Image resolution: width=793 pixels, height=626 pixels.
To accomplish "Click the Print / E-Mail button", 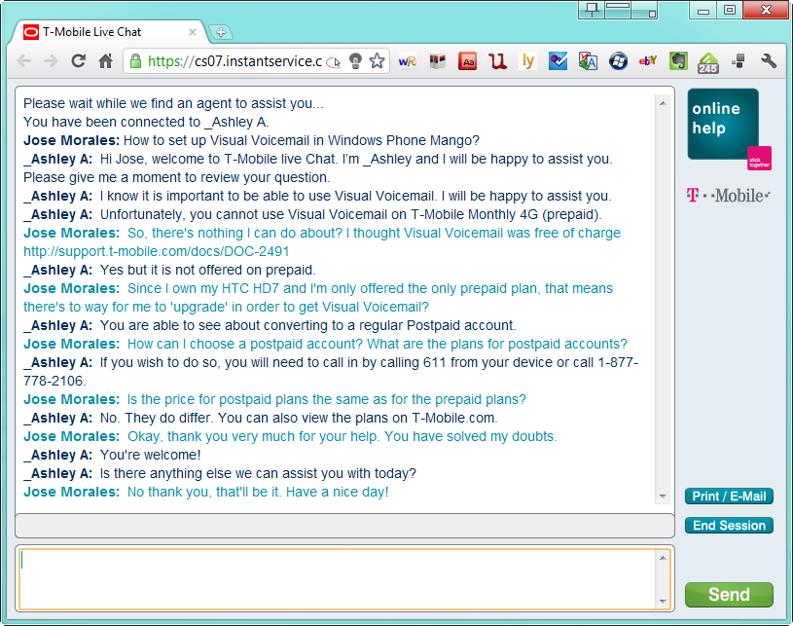I will point(729,497).
